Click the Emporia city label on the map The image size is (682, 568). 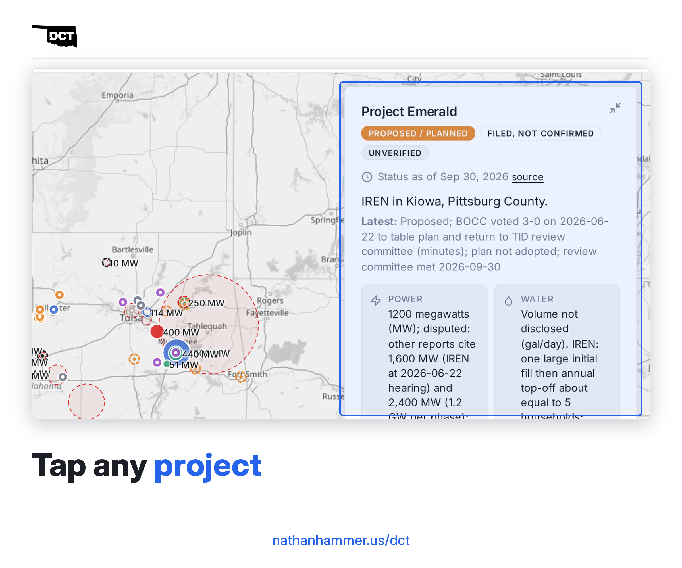(117, 95)
